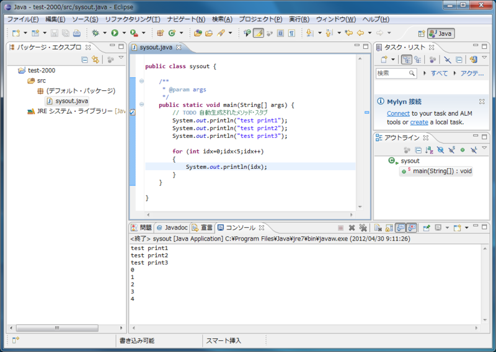Click the Java perspective button
496x352 pixels.
[441, 33]
